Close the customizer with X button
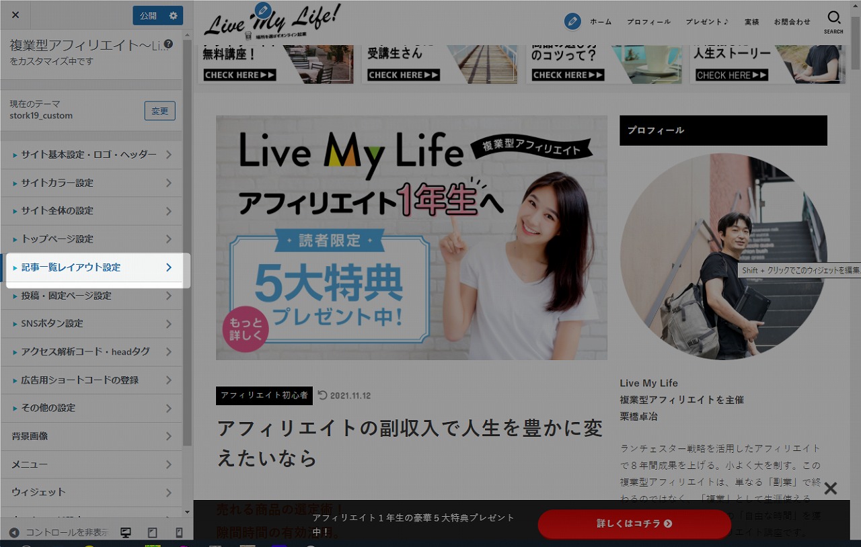Image resolution: width=861 pixels, height=547 pixels. pyautogui.click(x=15, y=15)
